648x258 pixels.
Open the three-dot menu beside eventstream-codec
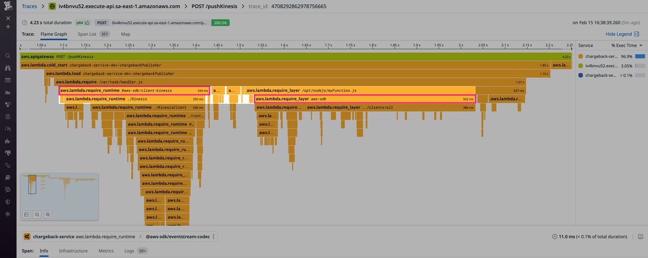click(x=214, y=237)
